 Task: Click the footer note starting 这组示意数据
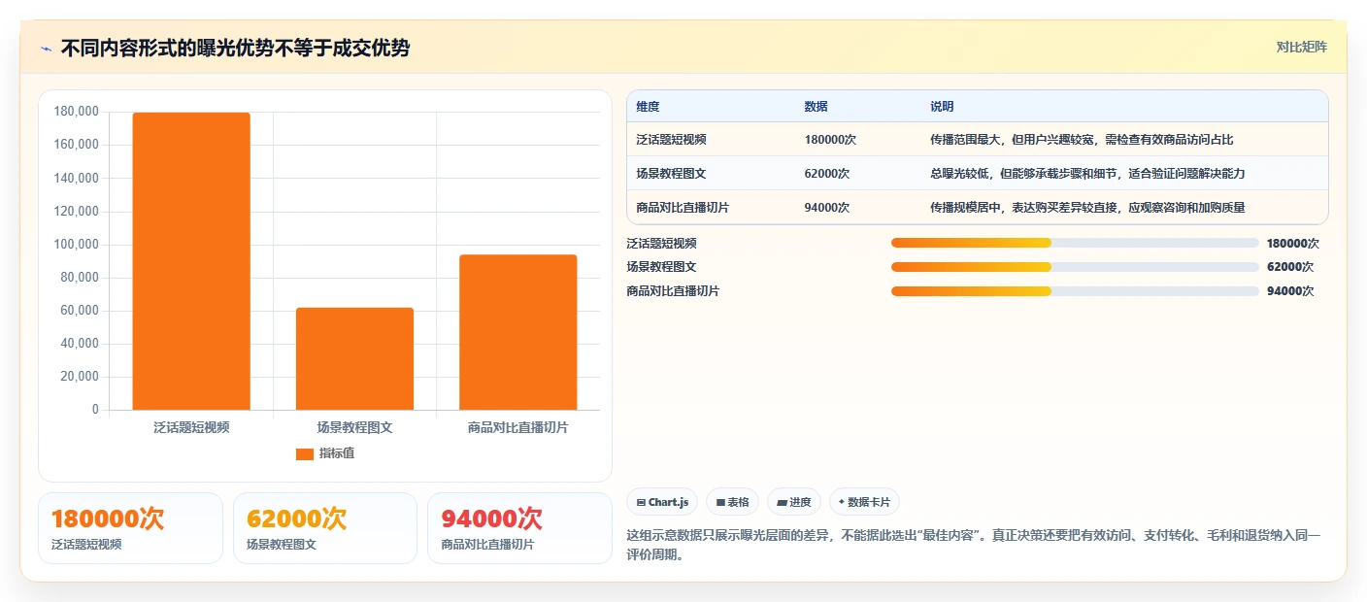click(x=975, y=546)
